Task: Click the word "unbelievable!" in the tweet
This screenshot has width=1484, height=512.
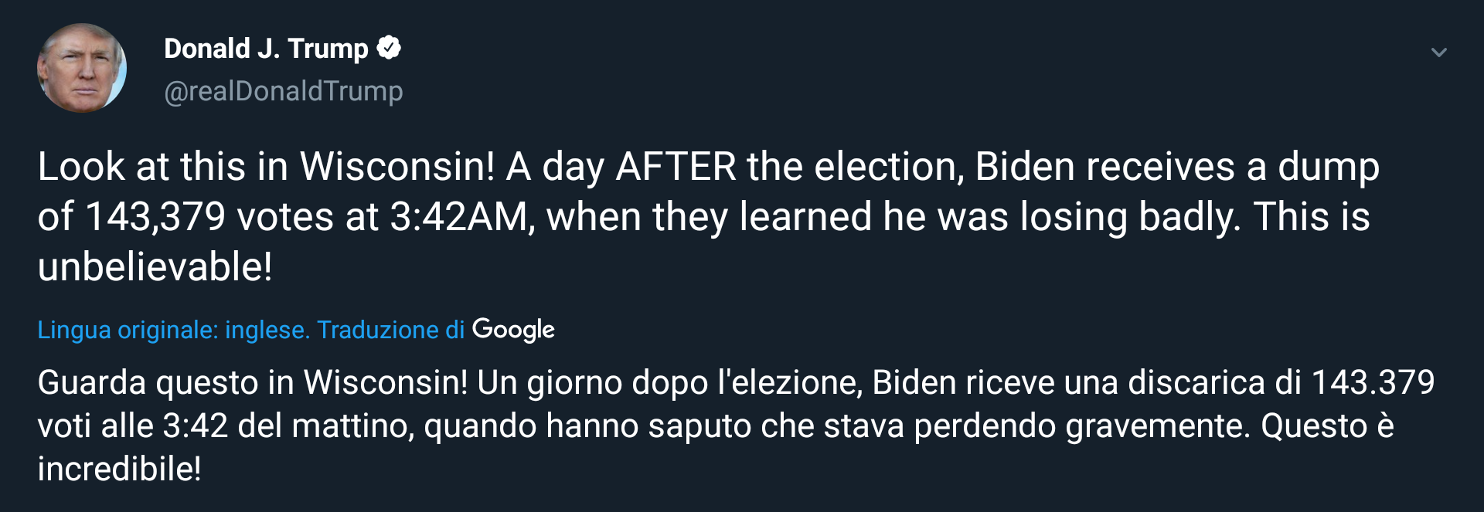Action: (155, 266)
